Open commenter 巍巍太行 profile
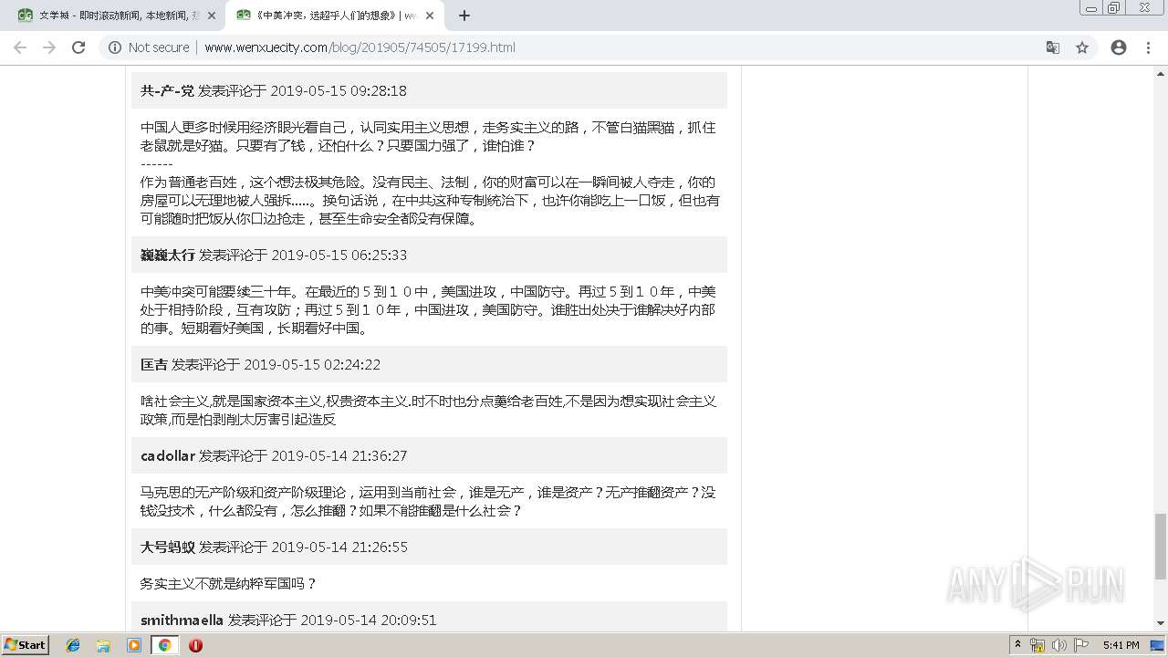1168x657 pixels. point(168,255)
